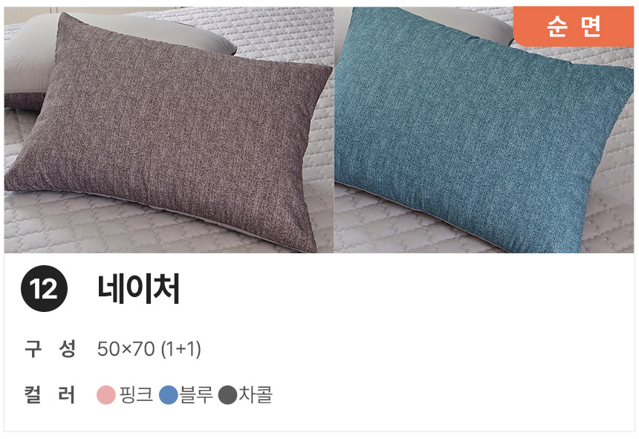
Task: Click the 블루 color label
Action: point(196,394)
